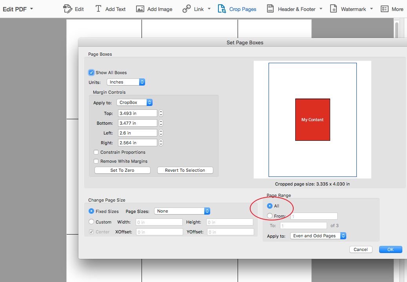This screenshot has width=407, height=282.
Task: Toggle the Center checkbox
Action: pyautogui.click(x=91, y=232)
